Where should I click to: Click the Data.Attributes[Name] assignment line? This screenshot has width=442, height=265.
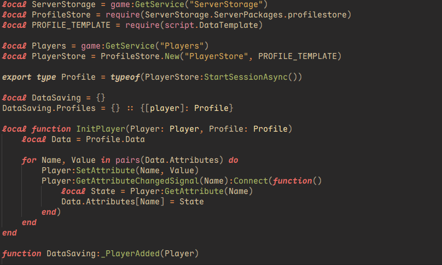pos(132,202)
